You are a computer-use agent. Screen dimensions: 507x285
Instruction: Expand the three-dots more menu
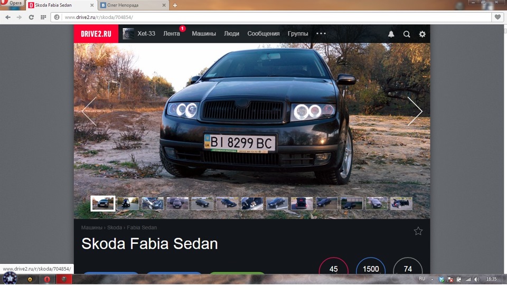321,34
